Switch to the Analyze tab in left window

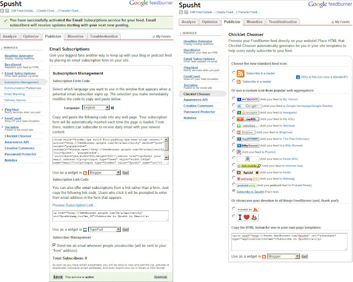[x=10, y=36]
